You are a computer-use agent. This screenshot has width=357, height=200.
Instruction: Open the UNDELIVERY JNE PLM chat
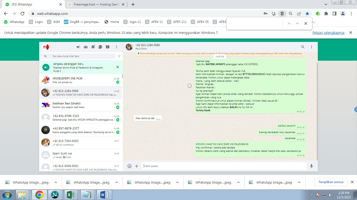80,80
